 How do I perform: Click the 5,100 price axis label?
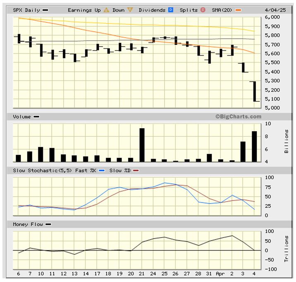tap(272, 99)
